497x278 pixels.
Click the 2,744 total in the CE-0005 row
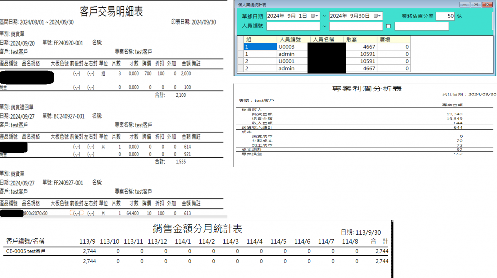[382, 251]
